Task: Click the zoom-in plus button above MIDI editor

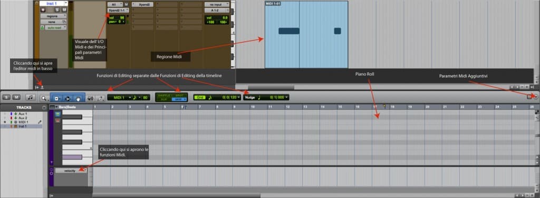Action: [x=527, y=88]
